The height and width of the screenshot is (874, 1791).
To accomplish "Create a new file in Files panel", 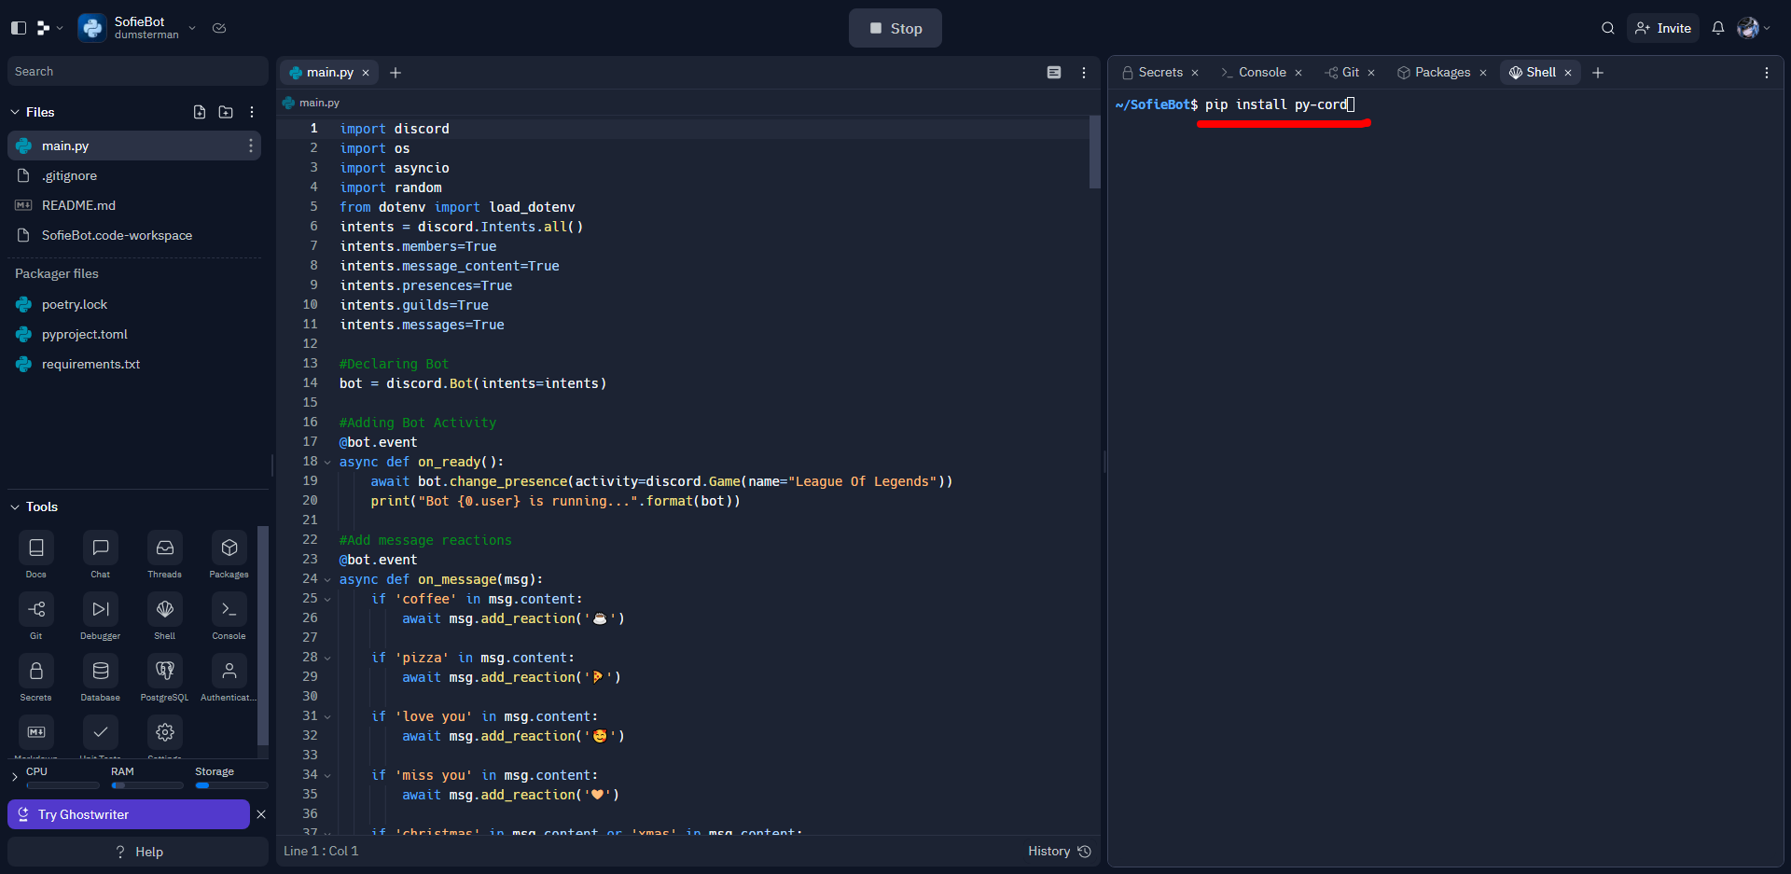I will point(199,112).
